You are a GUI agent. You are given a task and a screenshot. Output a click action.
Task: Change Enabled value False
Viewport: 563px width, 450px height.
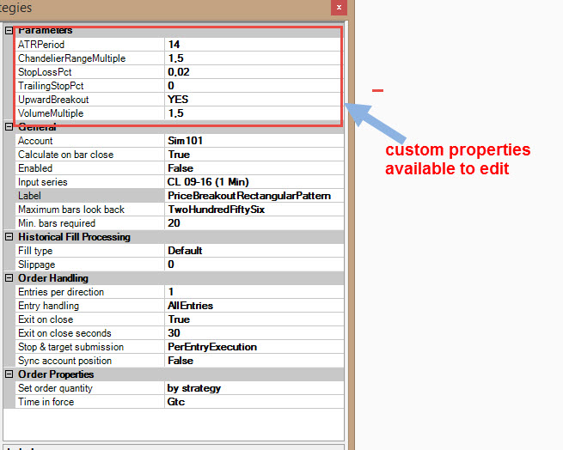point(254,168)
